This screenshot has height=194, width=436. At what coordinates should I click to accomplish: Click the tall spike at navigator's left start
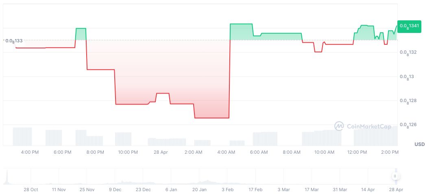[7, 177]
